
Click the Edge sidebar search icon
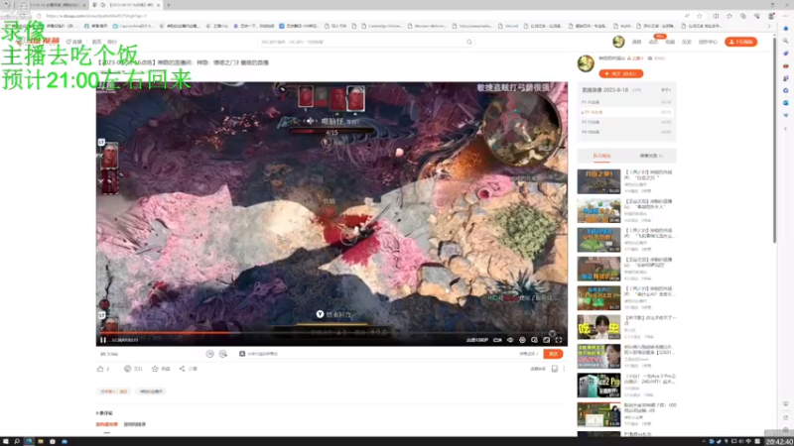785,41
